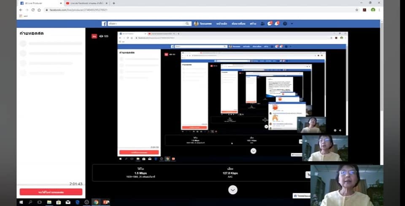Open the friend requests icon
Screen dimensions: 405x206
pyautogui.click(x=262, y=24)
